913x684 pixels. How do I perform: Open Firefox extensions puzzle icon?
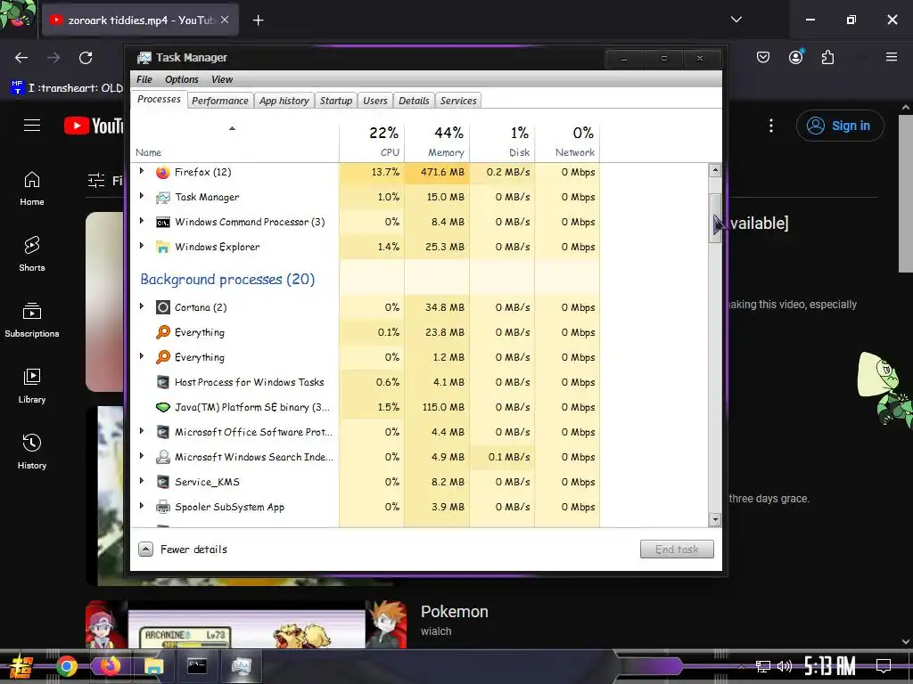[x=827, y=57]
